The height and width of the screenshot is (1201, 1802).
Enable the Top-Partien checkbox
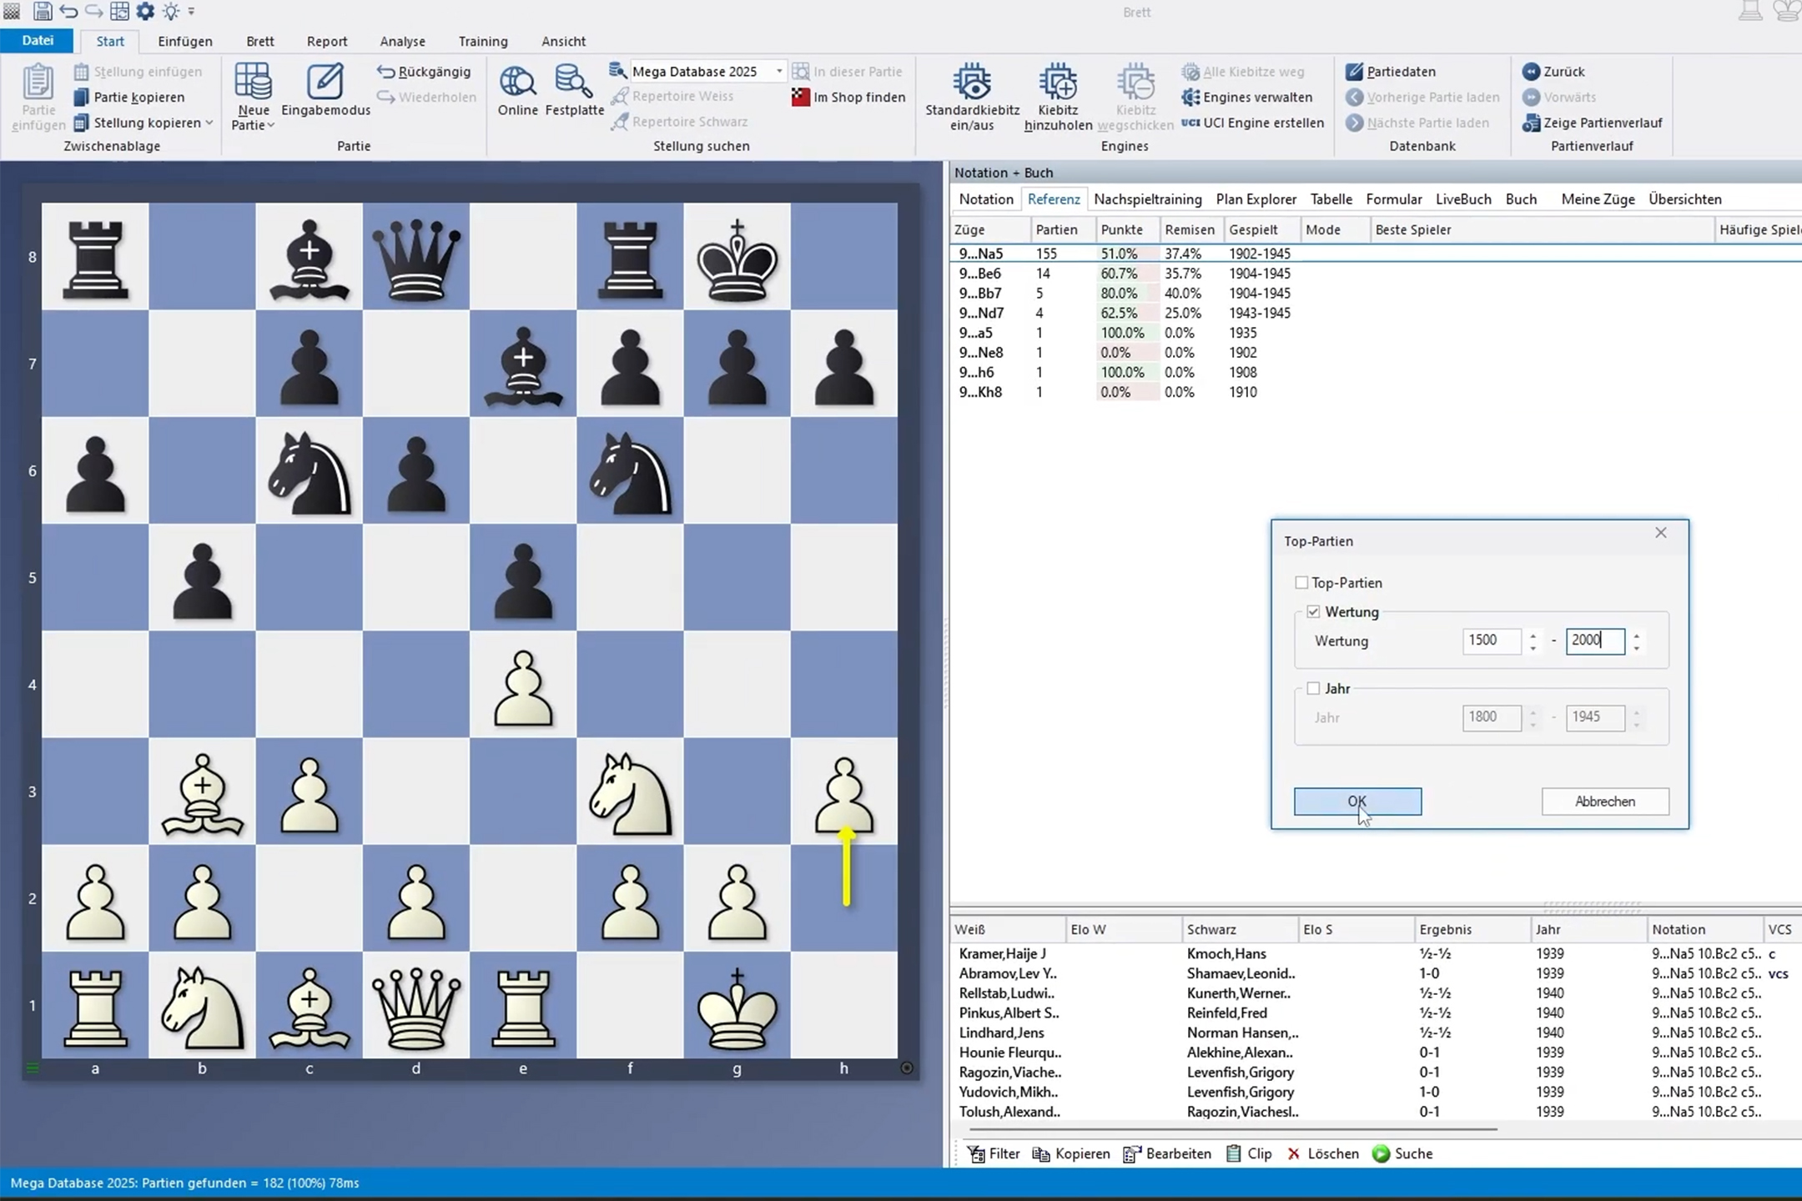1302,582
